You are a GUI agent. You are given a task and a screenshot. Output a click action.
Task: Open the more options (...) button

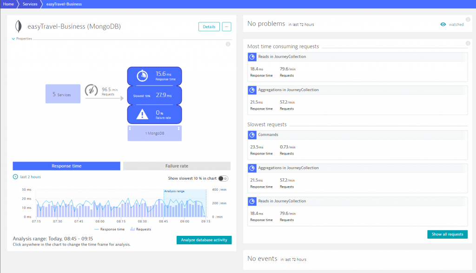point(226,26)
